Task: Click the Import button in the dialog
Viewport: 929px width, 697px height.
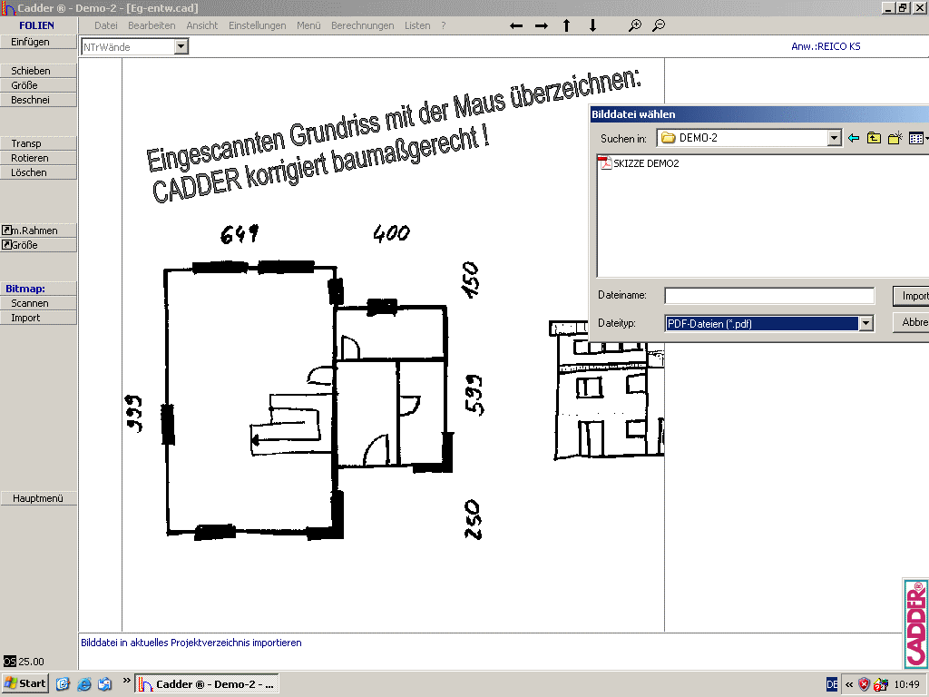Action: click(x=911, y=296)
